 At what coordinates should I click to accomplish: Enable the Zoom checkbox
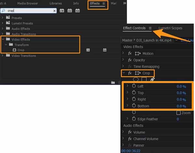pyautogui.click(x=178, y=113)
